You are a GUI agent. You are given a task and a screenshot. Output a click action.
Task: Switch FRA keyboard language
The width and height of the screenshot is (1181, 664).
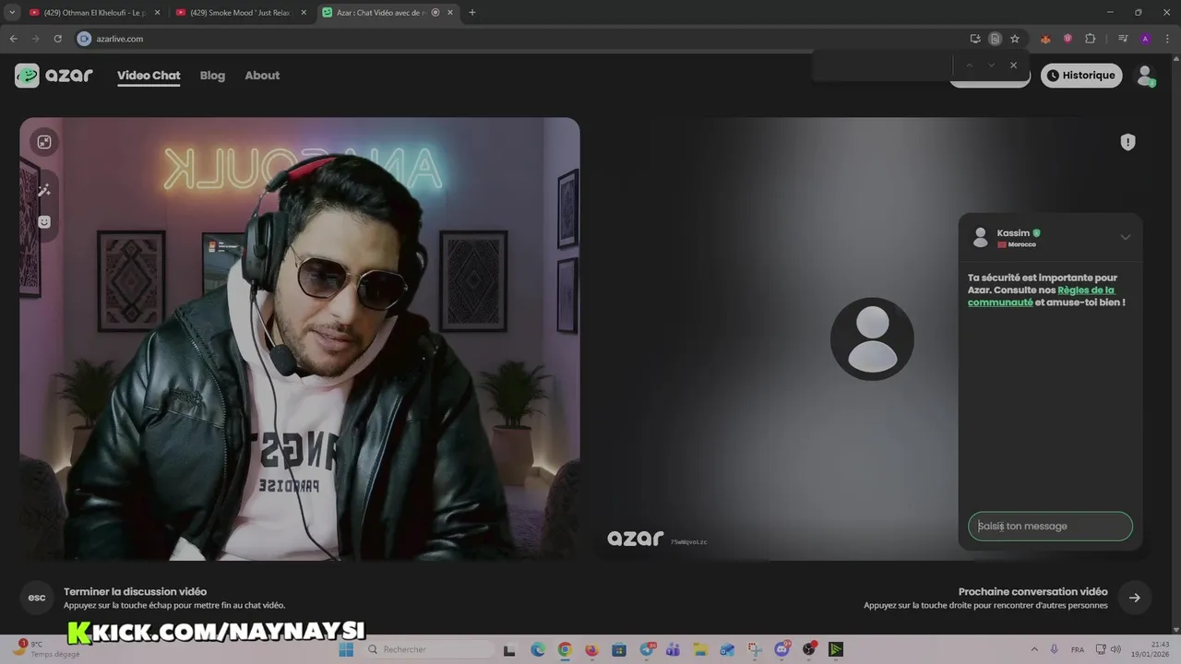(x=1078, y=649)
